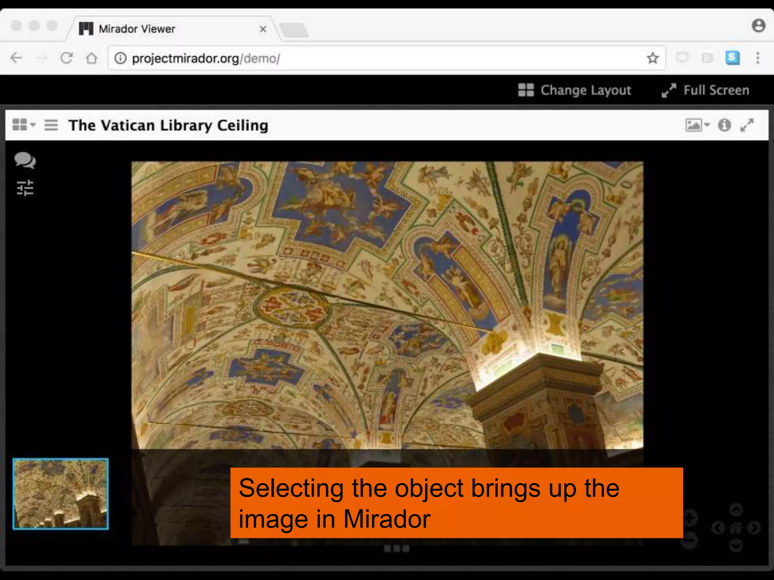Image resolution: width=774 pixels, height=580 pixels.
Task: Click the cast screen toolbar icon
Action: [x=682, y=58]
